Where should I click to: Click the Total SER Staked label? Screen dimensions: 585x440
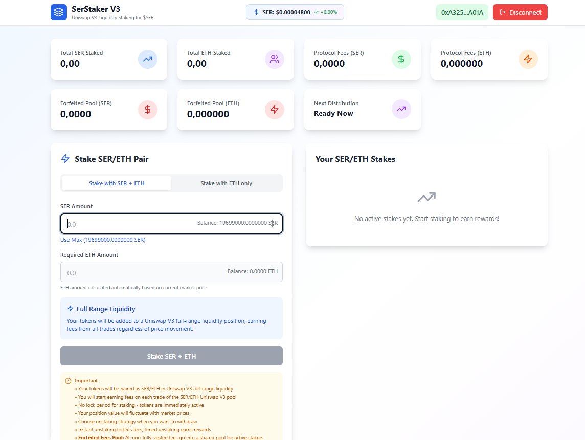point(82,53)
